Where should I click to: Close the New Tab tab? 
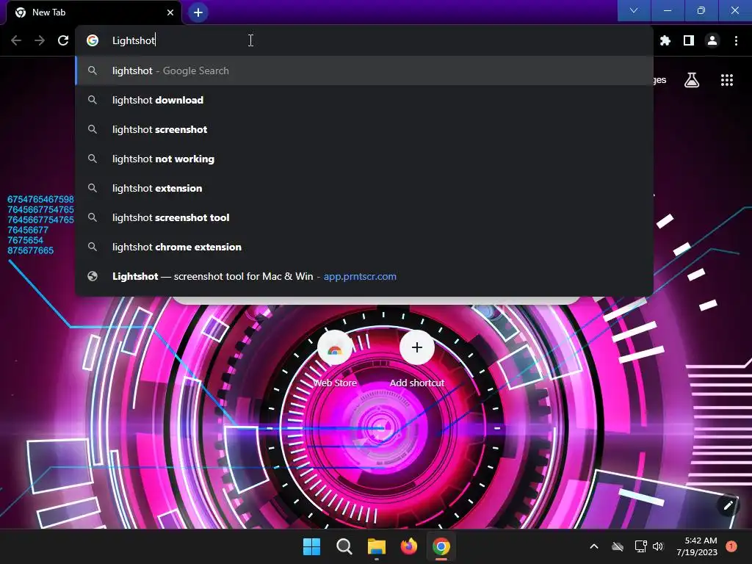[170, 12]
